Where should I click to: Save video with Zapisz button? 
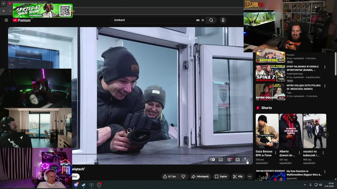(221, 176)
